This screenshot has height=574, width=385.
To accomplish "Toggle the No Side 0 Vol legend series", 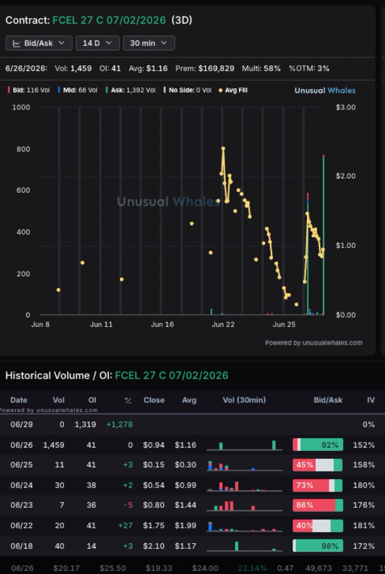I will tap(187, 90).
